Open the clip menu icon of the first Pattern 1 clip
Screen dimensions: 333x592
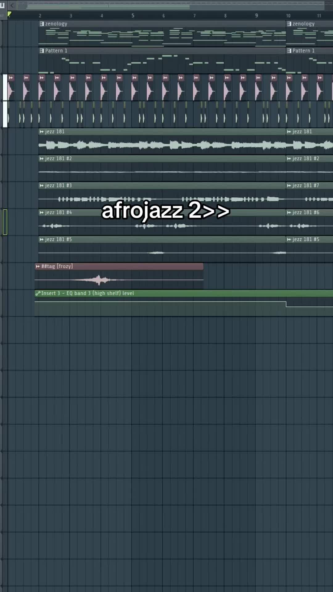click(42, 51)
